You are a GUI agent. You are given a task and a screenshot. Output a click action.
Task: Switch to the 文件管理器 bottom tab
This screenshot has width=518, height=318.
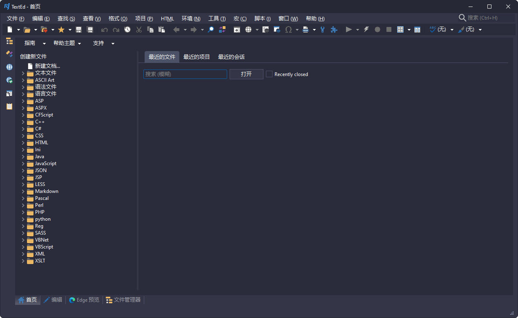tap(123, 300)
